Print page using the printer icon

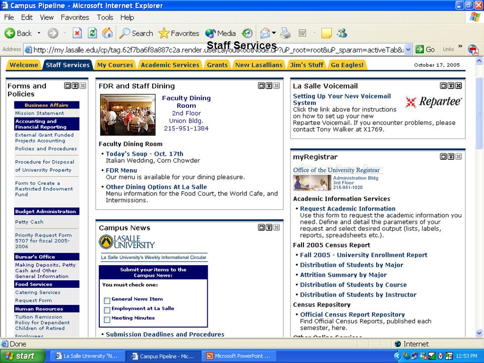(x=285, y=33)
